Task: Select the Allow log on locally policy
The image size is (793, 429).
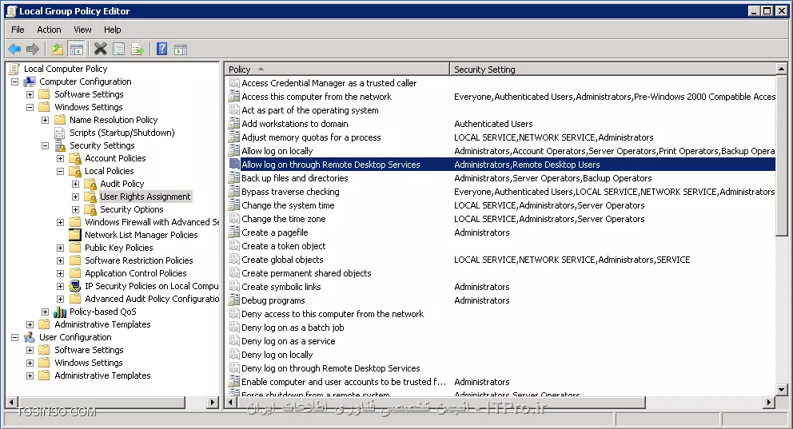Action: [277, 151]
